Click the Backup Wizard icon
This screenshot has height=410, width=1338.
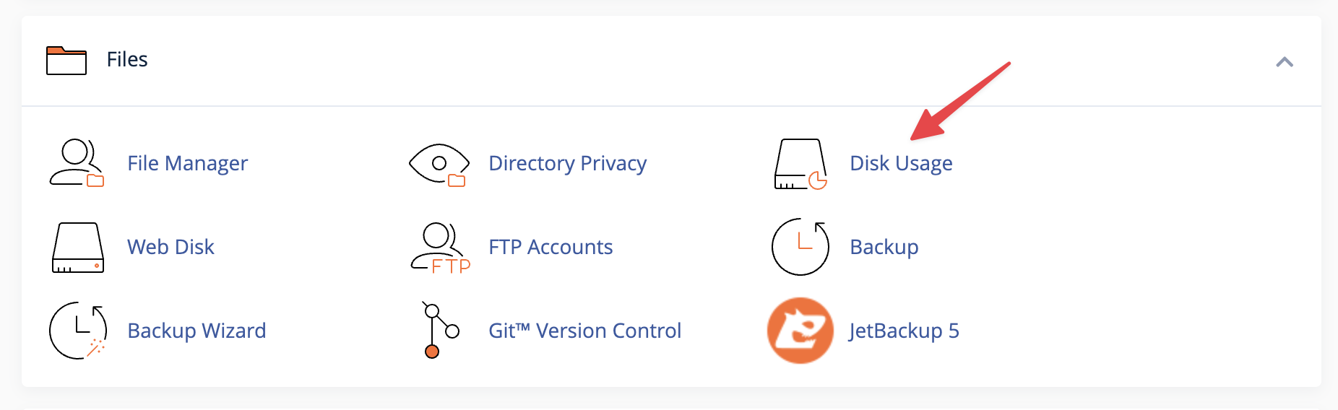[77, 331]
